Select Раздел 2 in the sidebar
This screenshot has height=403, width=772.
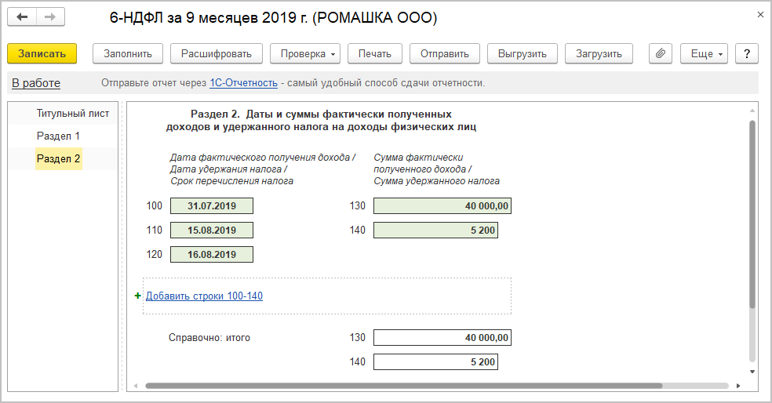(x=58, y=158)
